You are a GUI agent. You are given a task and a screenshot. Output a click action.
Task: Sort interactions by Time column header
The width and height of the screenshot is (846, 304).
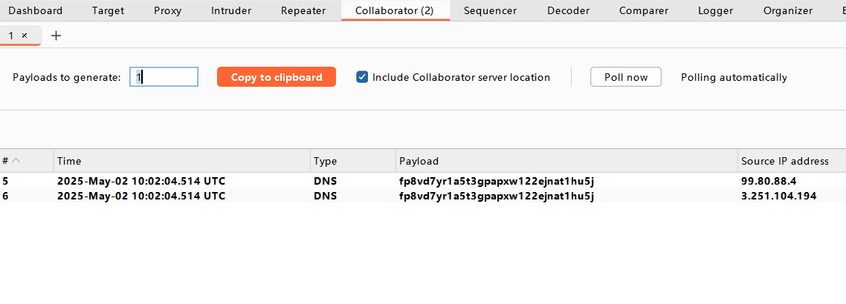click(181, 161)
